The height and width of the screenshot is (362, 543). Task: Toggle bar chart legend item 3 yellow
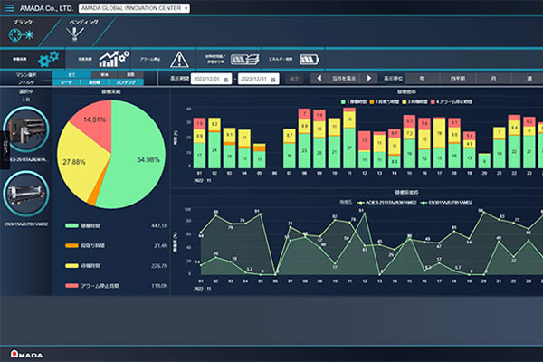coord(414,102)
